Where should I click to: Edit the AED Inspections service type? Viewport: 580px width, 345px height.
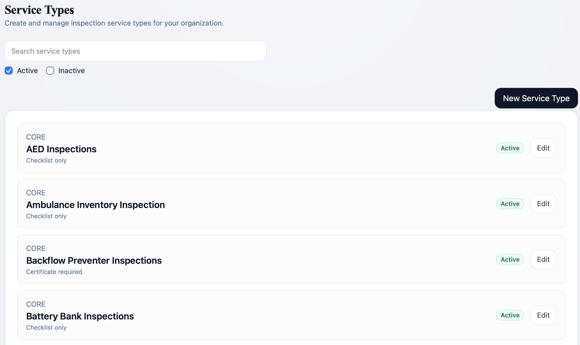543,148
